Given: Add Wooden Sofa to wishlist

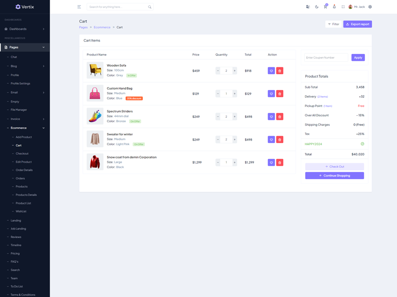Looking at the screenshot, I should coord(271,71).
